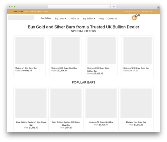Click the browser download icon next to address bar

114,7
